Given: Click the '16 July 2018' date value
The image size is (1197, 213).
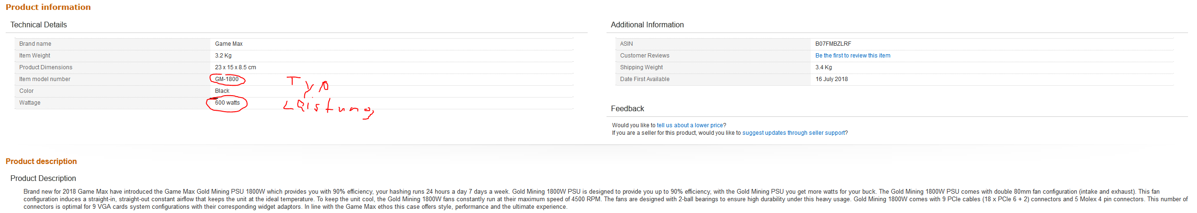Looking at the screenshot, I should [x=831, y=79].
